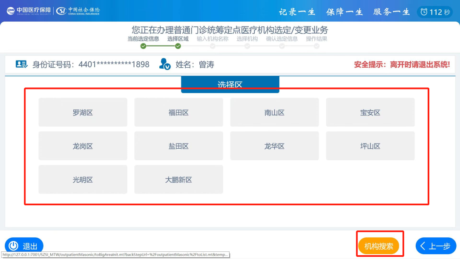The height and width of the screenshot is (259, 460).
Task: Click the orange 机构搜索 search button
Action: point(379,246)
